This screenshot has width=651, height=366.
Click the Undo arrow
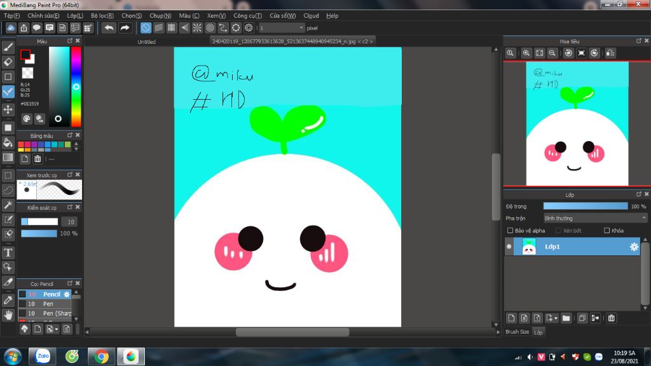(x=109, y=28)
